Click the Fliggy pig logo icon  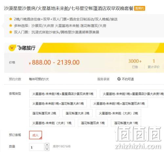click(12, 48)
